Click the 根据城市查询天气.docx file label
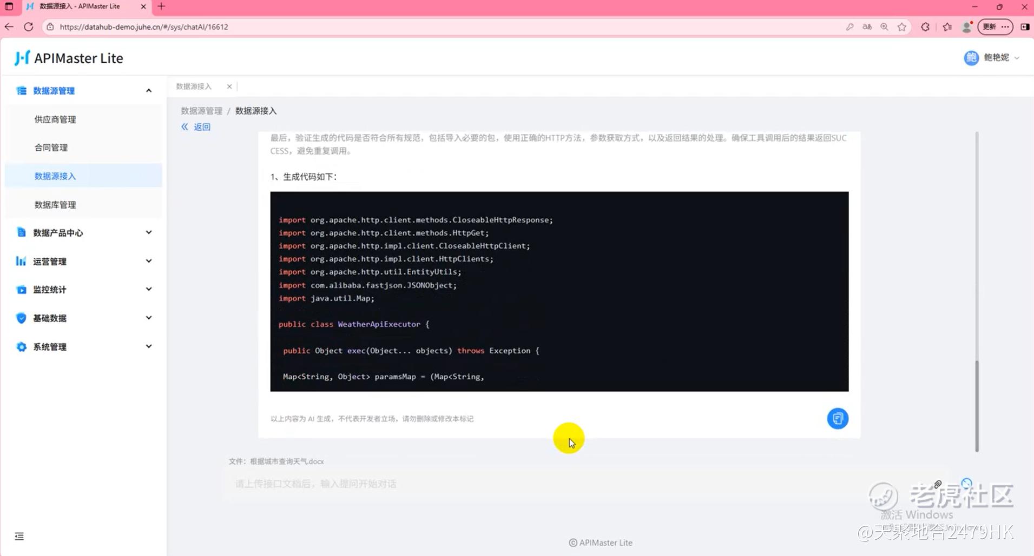Screen dimensions: 1034x556 (x=276, y=461)
